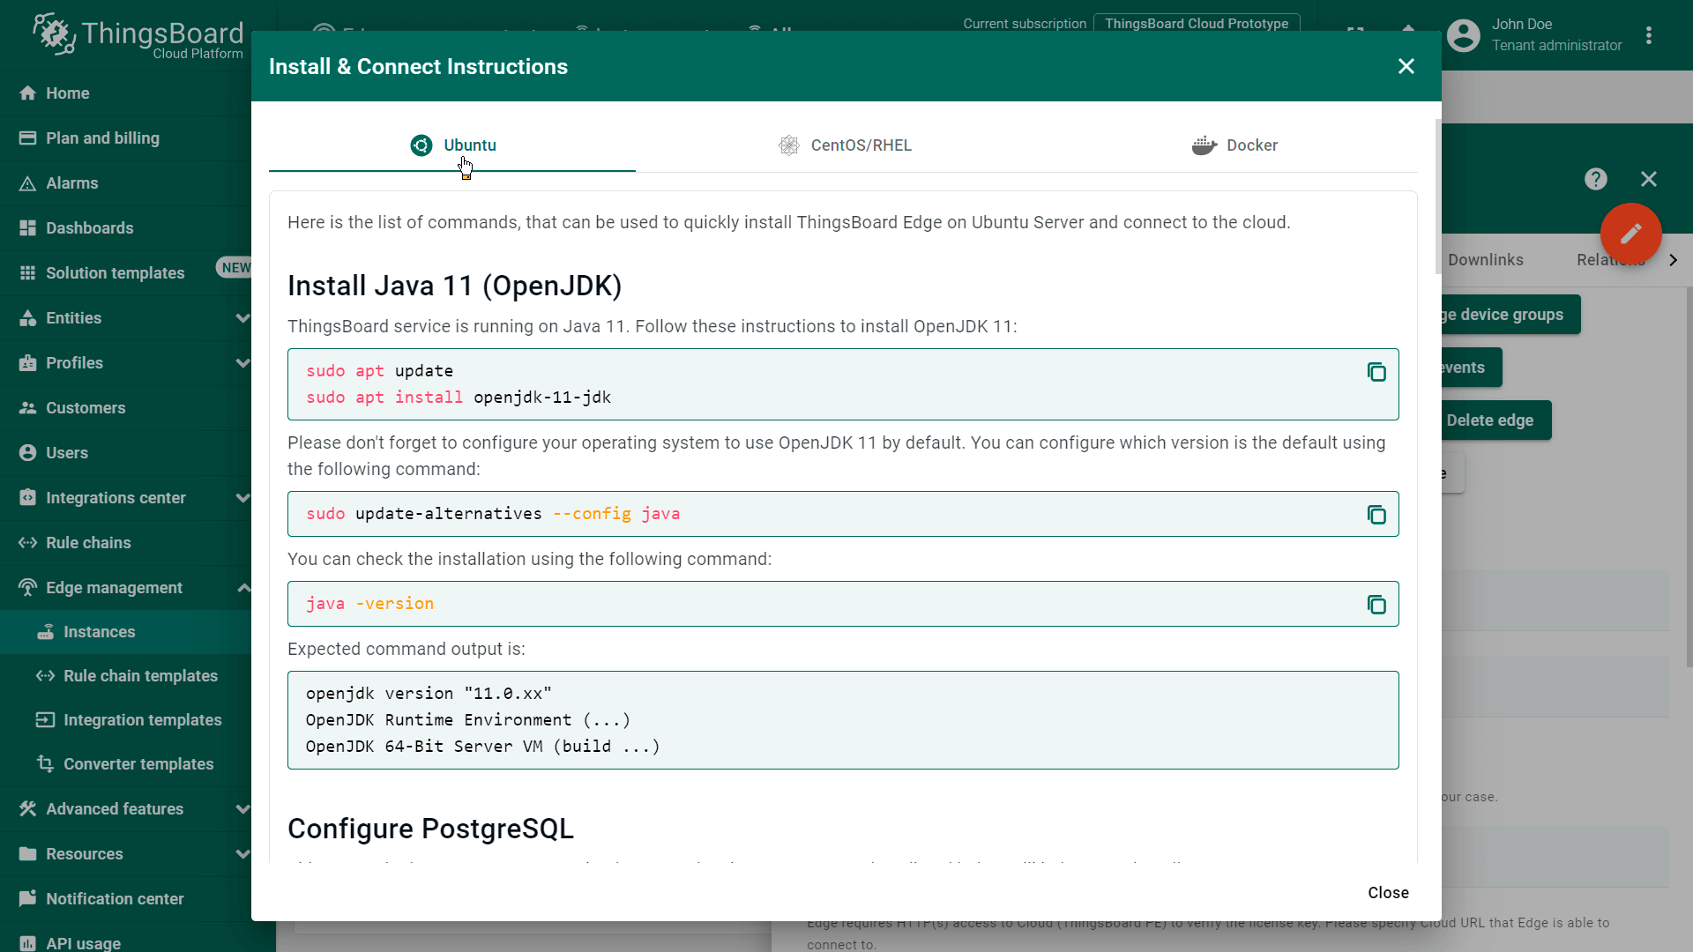The width and height of the screenshot is (1693, 952).
Task: Copy the java -version command
Action: pyautogui.click(x=1376, y=605)
